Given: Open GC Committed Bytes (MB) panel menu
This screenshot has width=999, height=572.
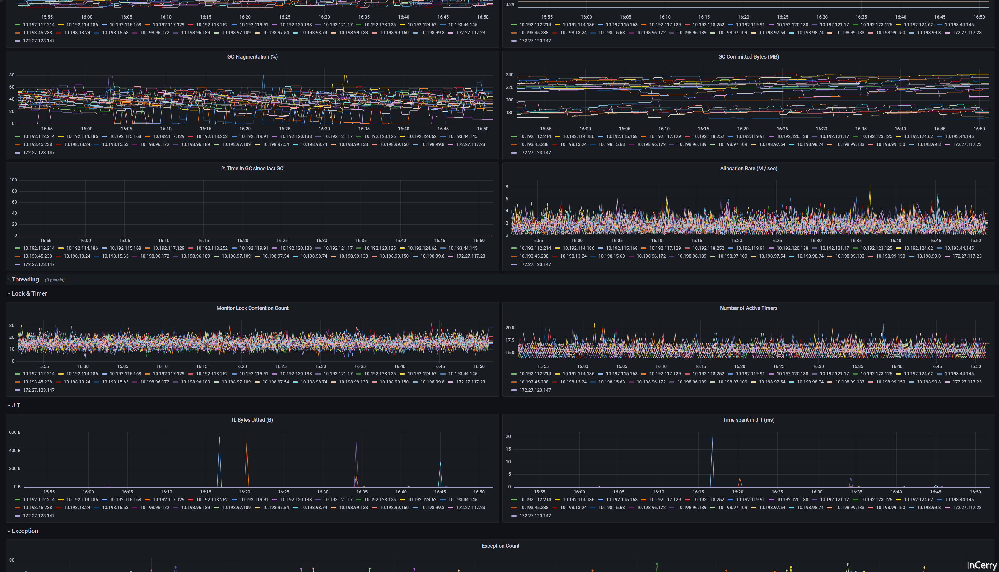Looking at the screenshot, I should click(x=748, y=57).
